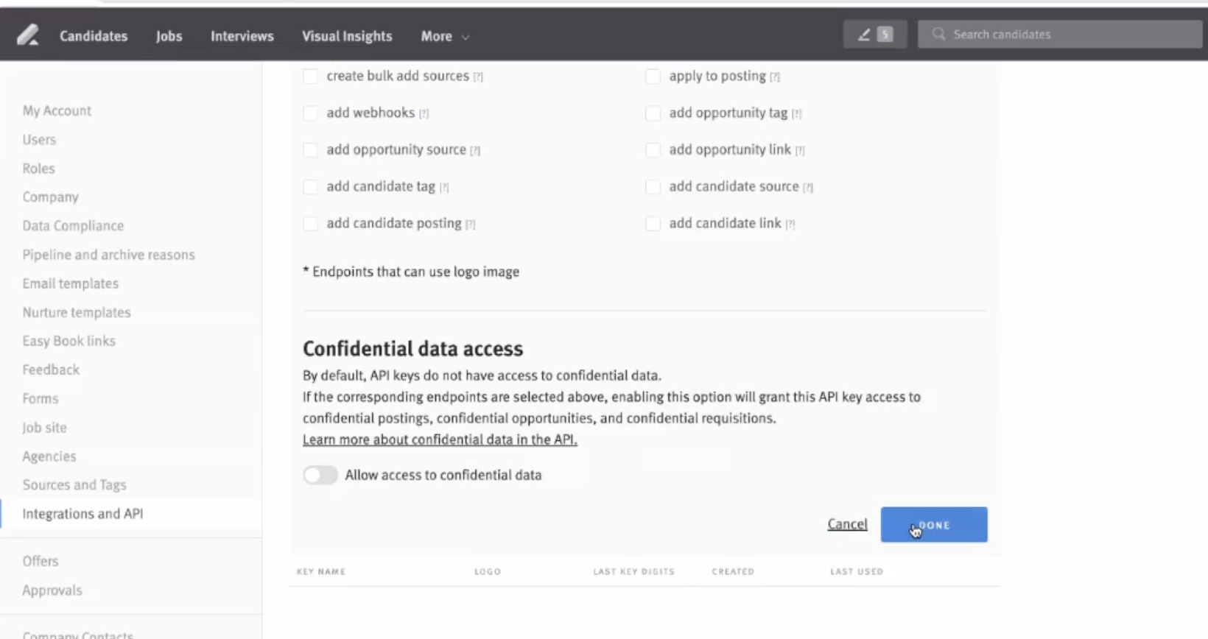Image resolution: width=1208 pixels, height=639 pixels.
Task: Click help icon beside add candidate link
Action: pos(790,224)
